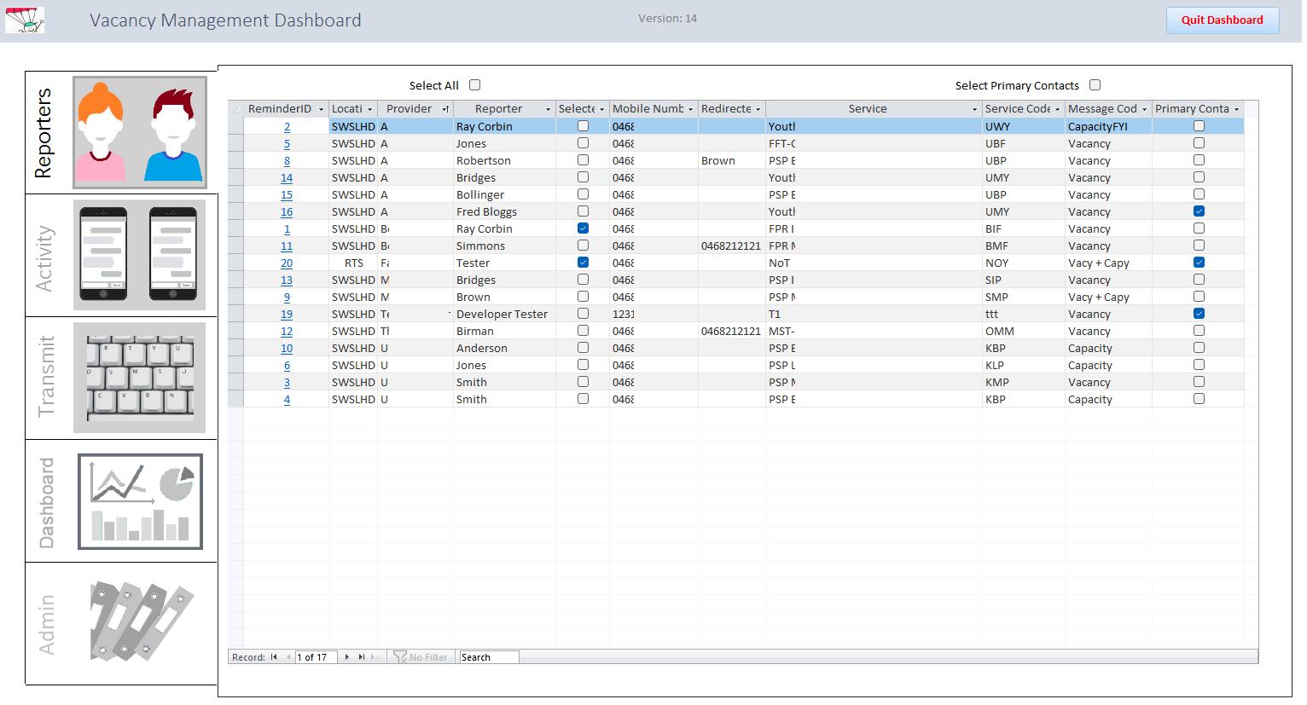Viewport: 1307px width, 705px height.
Task: Toggle Selected checkbox for Robertson row
Action: click(584, 160)
